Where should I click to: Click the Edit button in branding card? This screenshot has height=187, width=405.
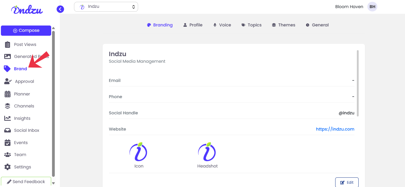[347, 182]
